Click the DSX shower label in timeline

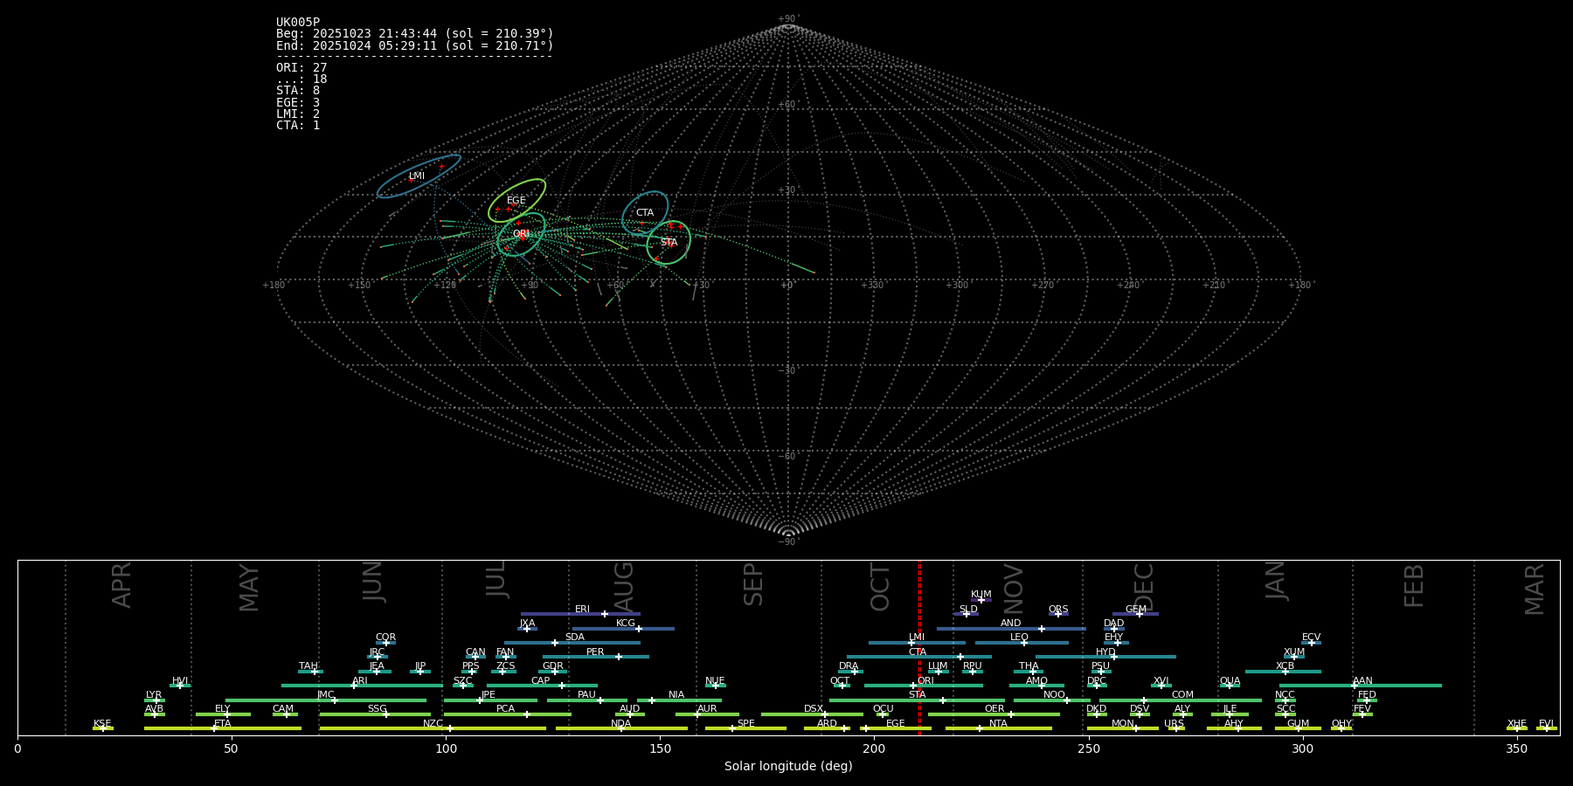pos(814,709)
